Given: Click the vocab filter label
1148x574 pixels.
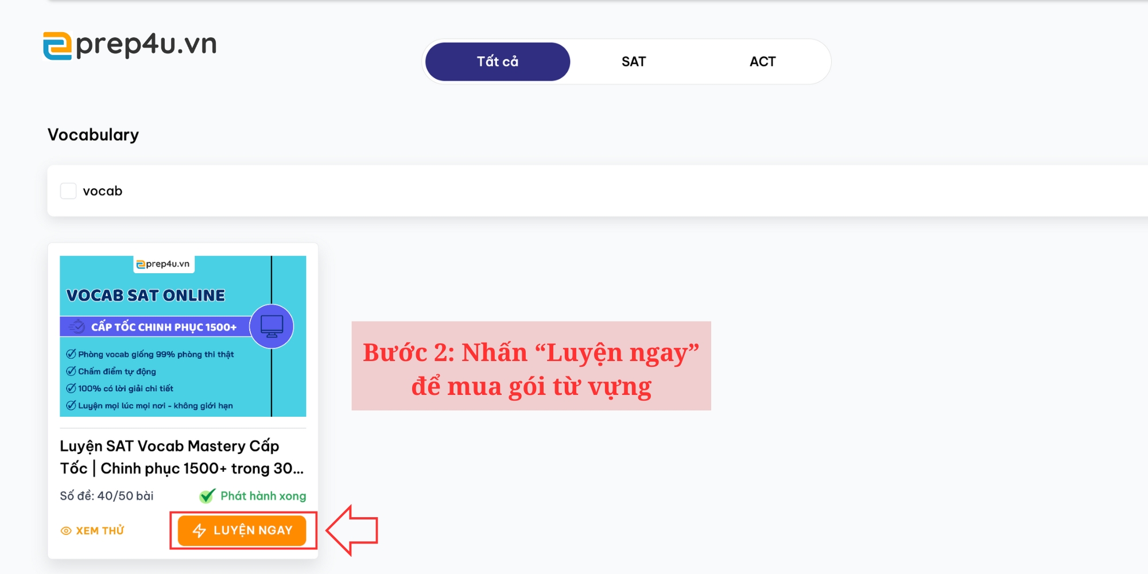Looking at the screenshot, I should (102, 191).
